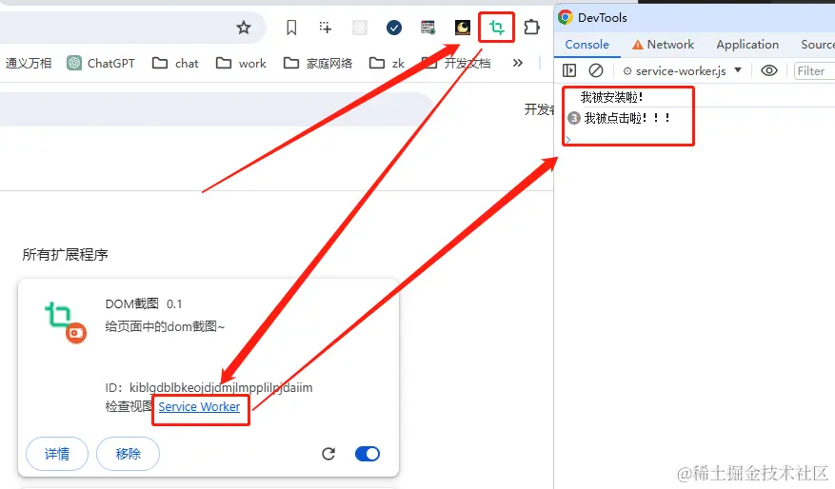Click the dark moon extension icon
The width and height of the screenshot is (835, 489).
point(462,28)
